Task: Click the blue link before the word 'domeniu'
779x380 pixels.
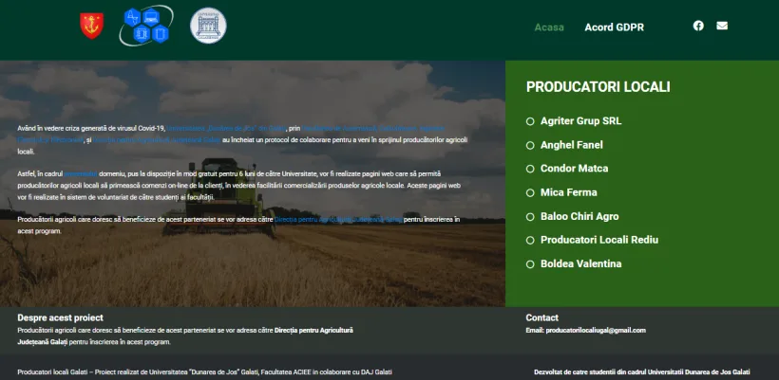Action: [x=81, y=174]
